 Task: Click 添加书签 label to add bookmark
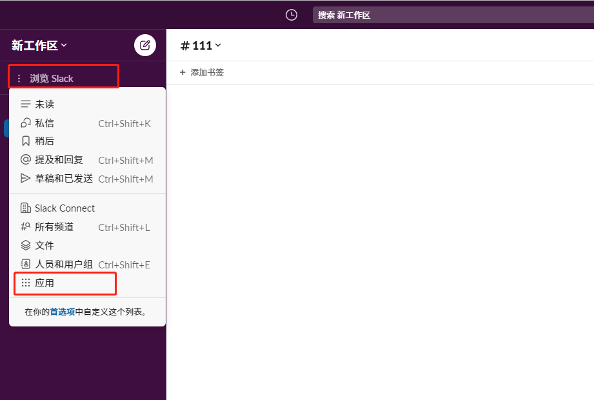[207, 72]
